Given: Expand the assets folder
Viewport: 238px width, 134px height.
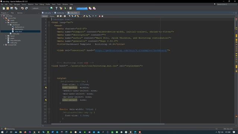Looking at the screenshot, I should click(6, 20).
